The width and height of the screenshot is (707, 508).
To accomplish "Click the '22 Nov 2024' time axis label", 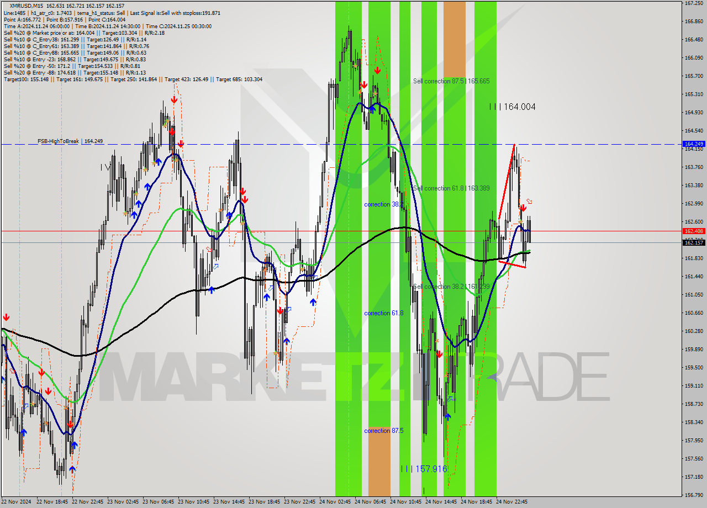I will coord(17,502).
